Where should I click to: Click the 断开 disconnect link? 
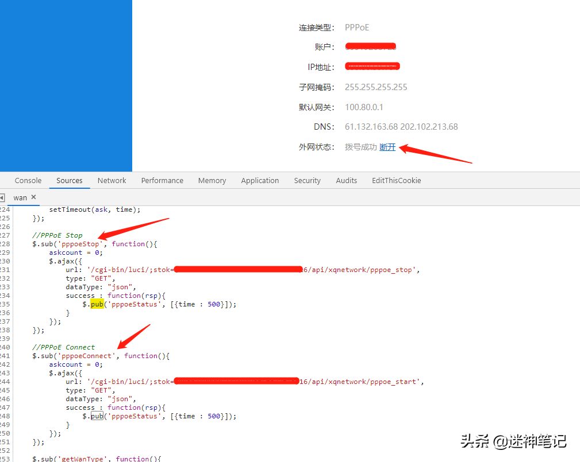pos(387,147)
